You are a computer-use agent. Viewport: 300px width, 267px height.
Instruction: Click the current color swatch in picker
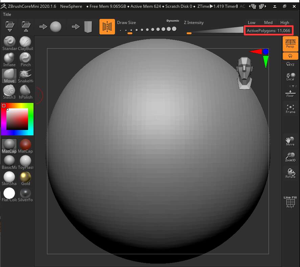(4, 106)
